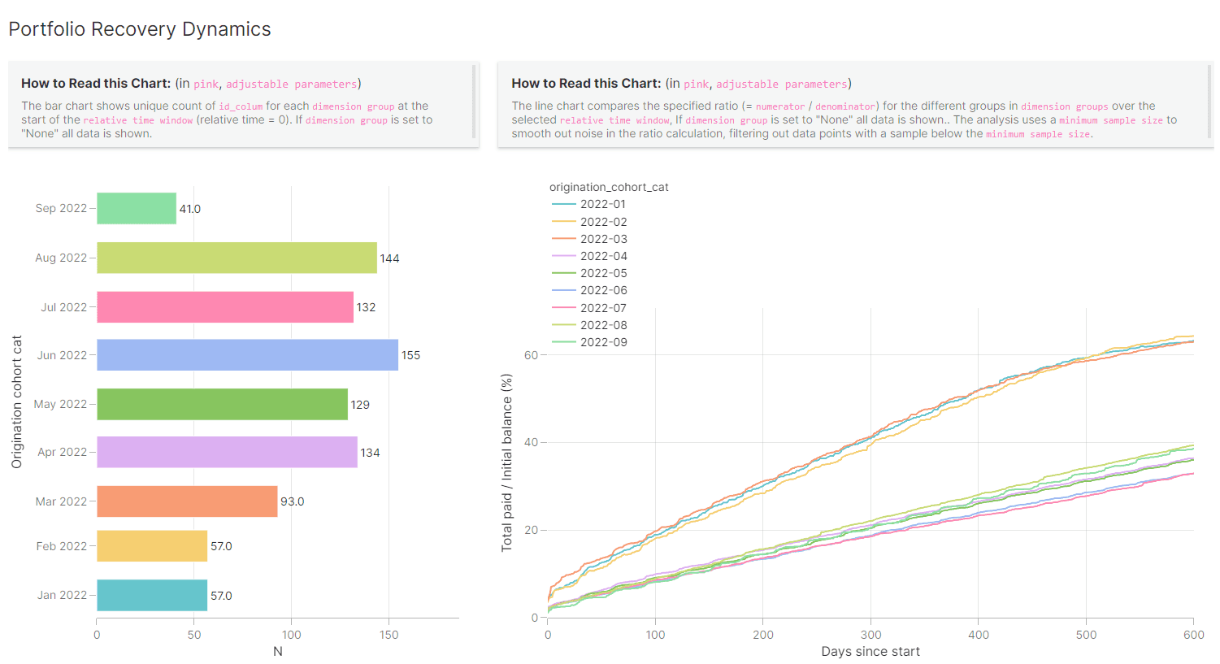Click bar chart 'How to Read this Chart:' heading

tap(96, 83)
